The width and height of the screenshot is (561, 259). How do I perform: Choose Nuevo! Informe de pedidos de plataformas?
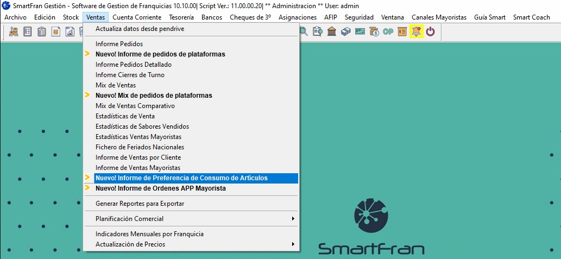pyautogui.click(x=191, y=54)
